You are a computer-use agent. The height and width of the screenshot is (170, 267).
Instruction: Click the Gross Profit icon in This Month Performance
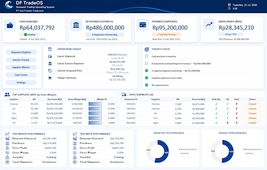7,148
